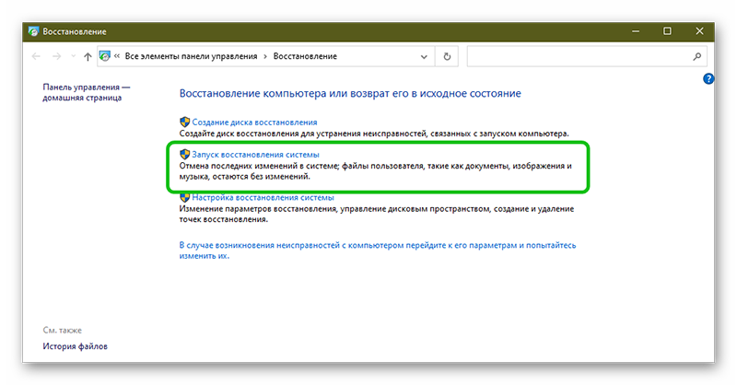Click shield icon beside 'Создание диска восстановления'
Viewport: 737px width, 385px height.
[x=185, y=122]
